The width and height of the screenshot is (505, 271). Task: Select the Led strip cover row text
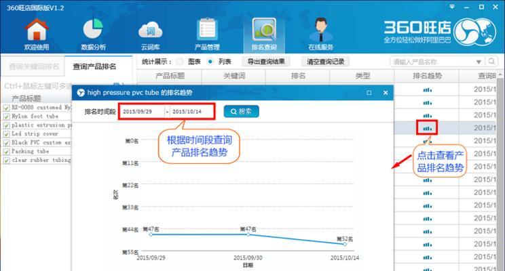[35, 133]
